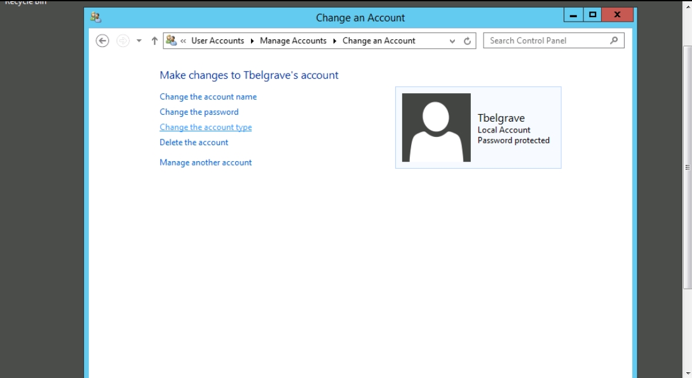The height and width of the screenshot is (378, 692).
Task: Go to the Manage another account link
Action: pyautogui.click(x=205, y=163)
